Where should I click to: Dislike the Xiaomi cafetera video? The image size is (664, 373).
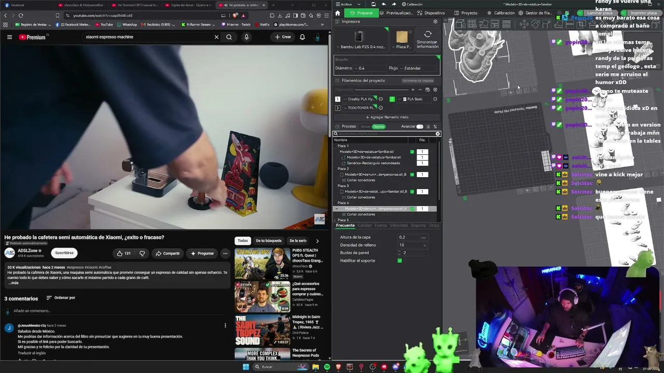coord(141,253)
